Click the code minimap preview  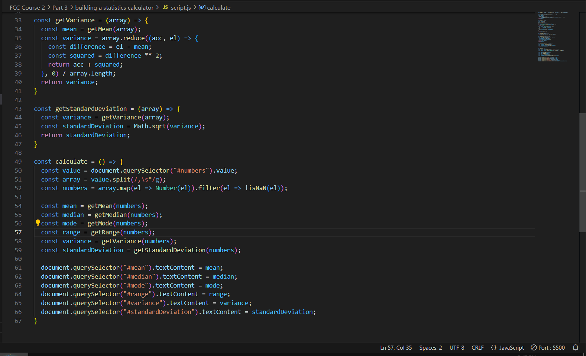click(x=552, y=37)
